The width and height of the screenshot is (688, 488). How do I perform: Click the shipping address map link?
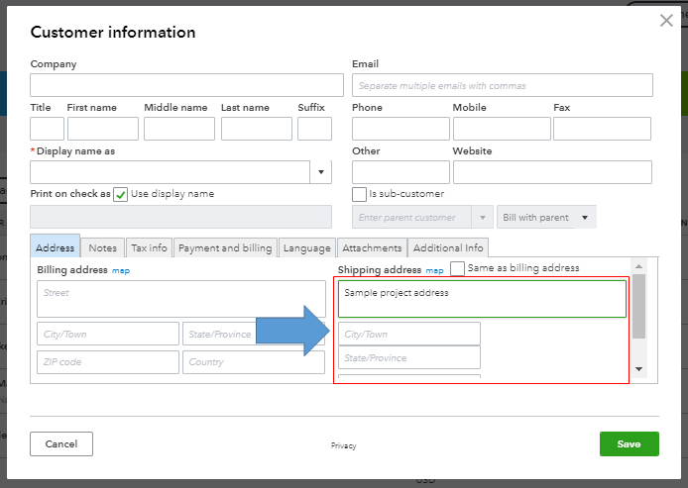point(434,270)
